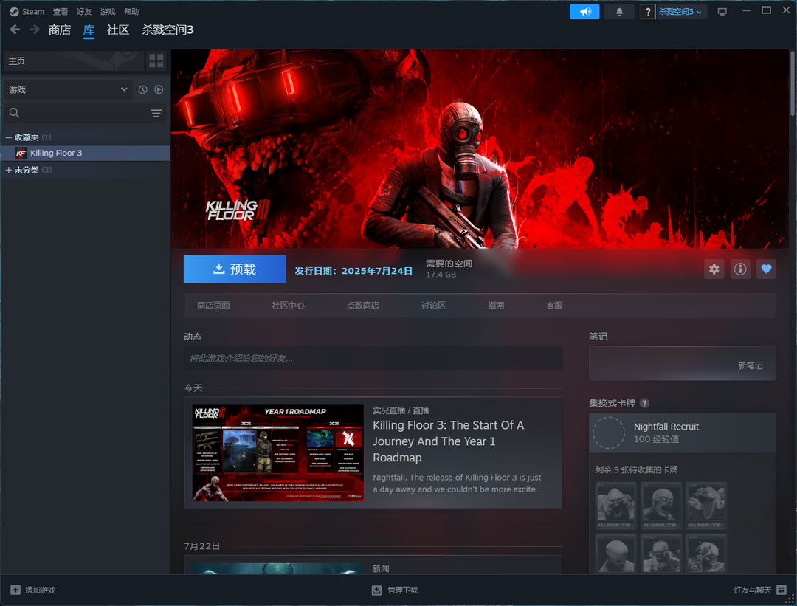Viewport: 797px width, 606px height.
Task: Open the friends chat grid icon
Action: pos(782,590)
